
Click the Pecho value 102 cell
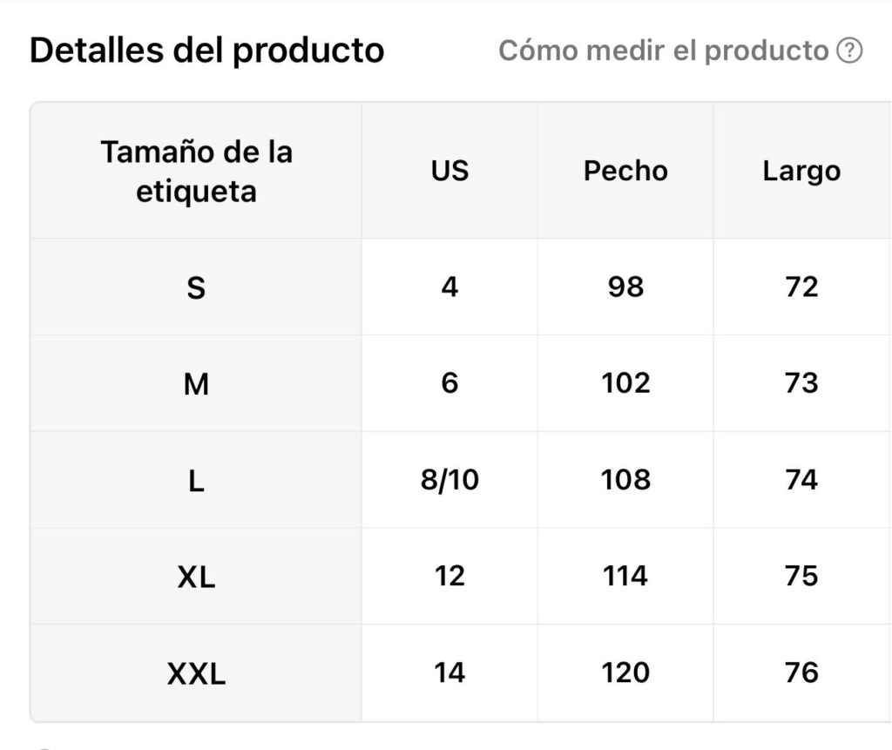coord(625,383)
